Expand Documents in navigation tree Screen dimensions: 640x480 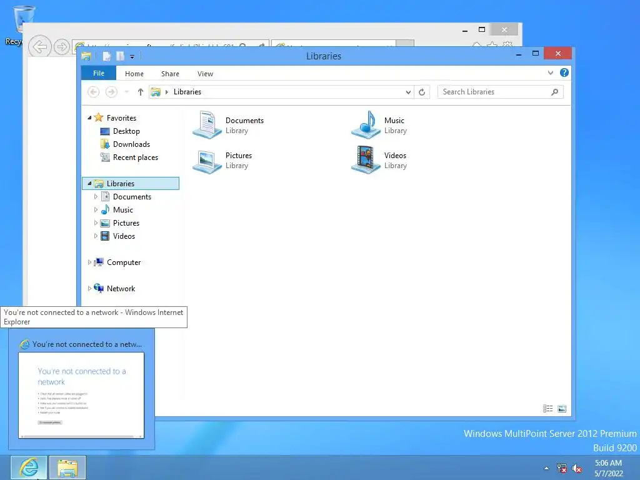[x=96, y=196]
